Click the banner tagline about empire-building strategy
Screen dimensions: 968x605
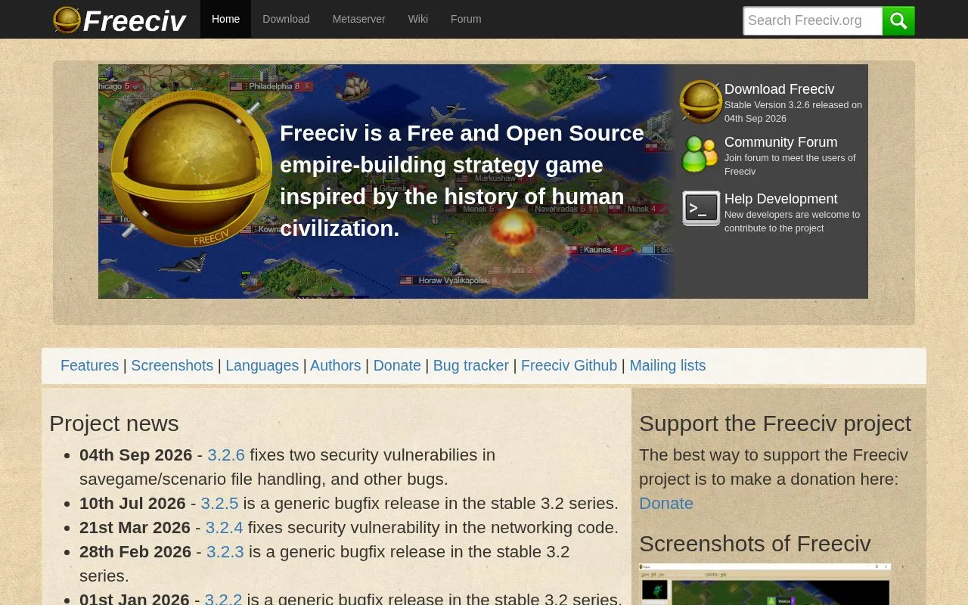click(462, 181)
